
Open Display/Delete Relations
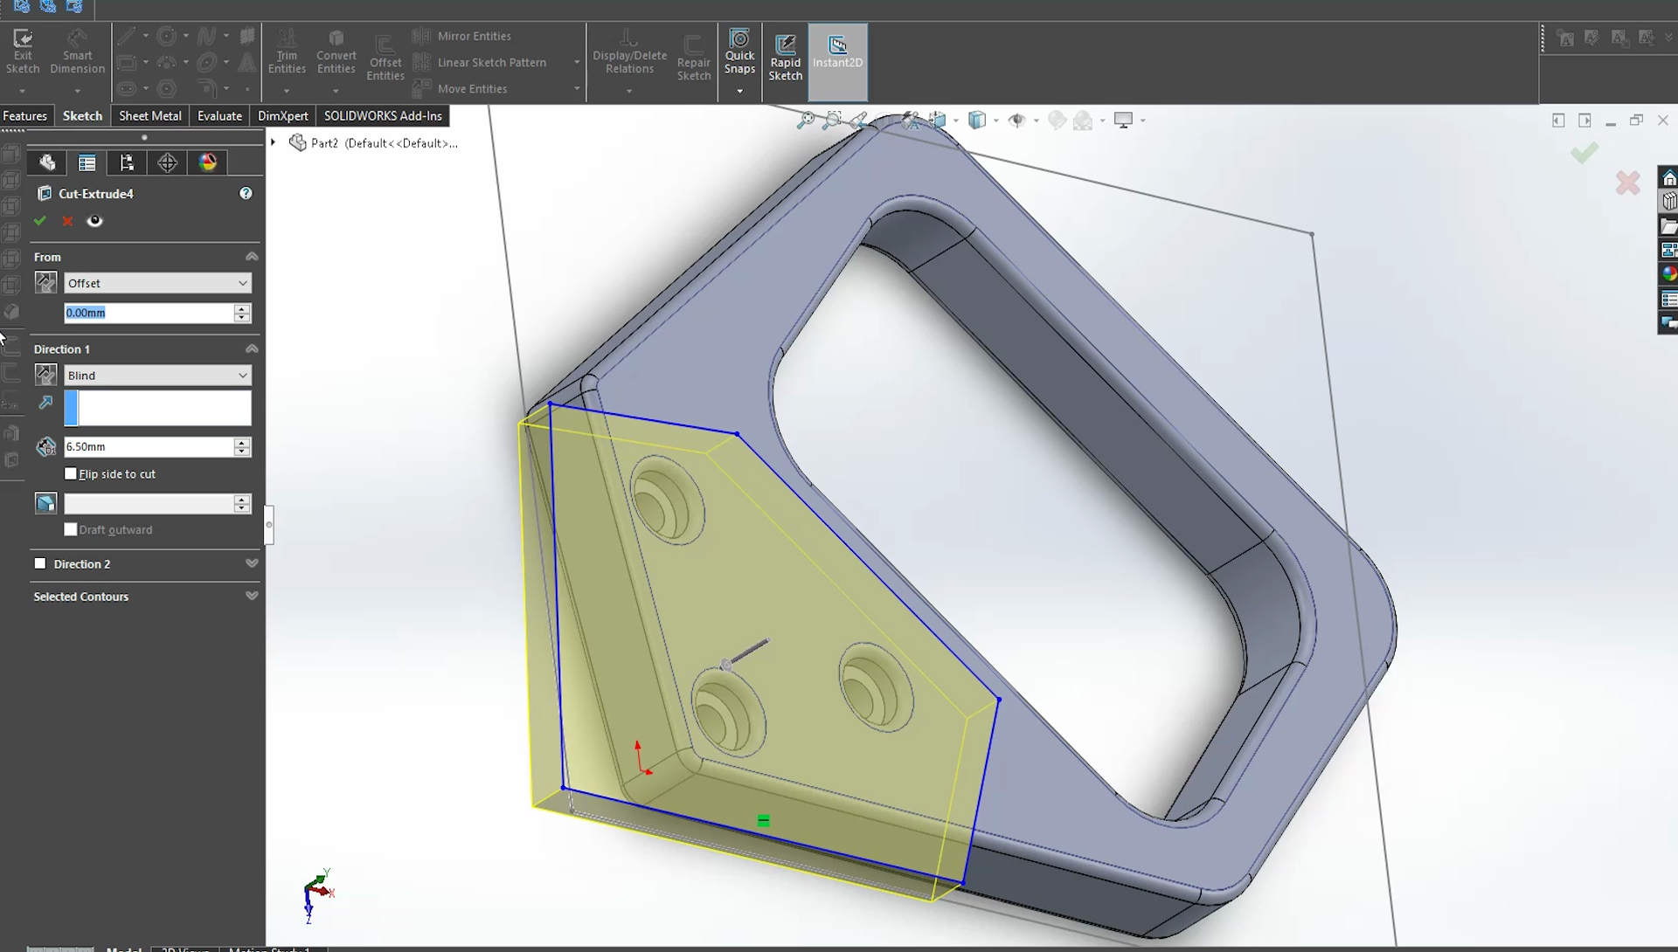click(629, 52)
